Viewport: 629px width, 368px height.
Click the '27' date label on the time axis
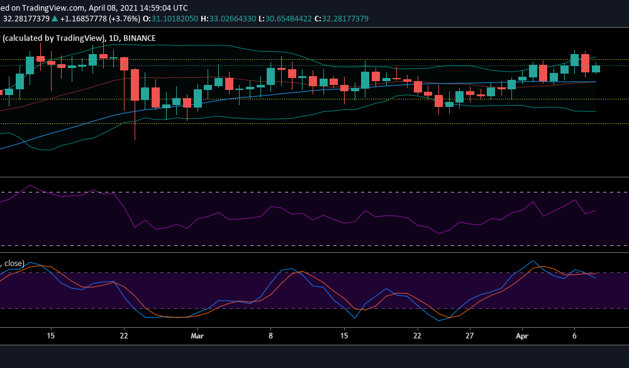[x=469, y=335]
